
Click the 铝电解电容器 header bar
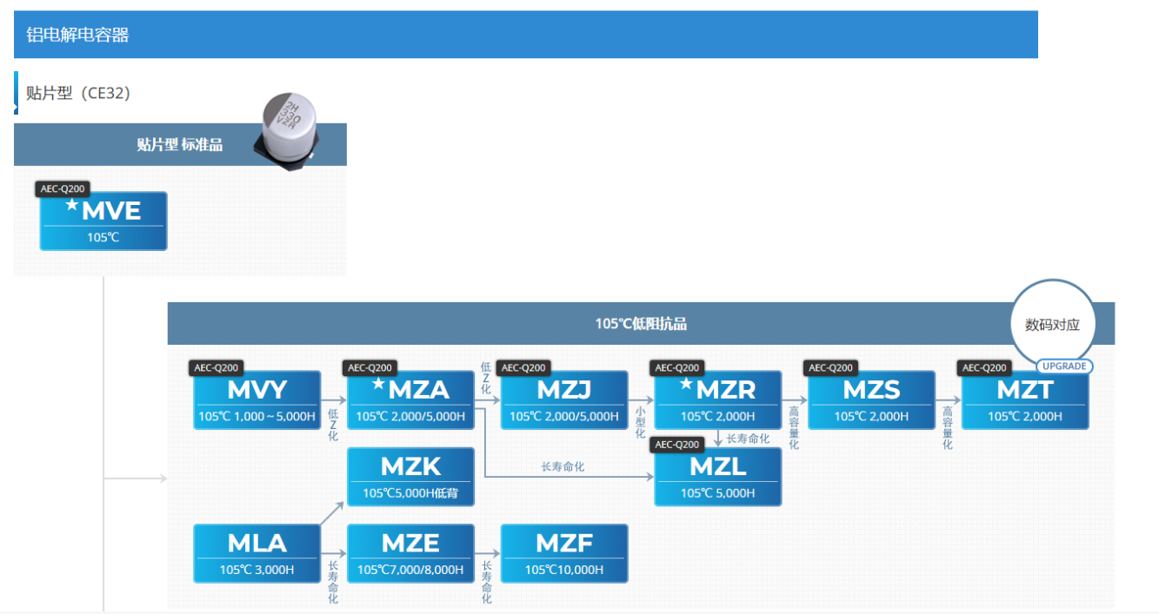(x=525, y=35)
